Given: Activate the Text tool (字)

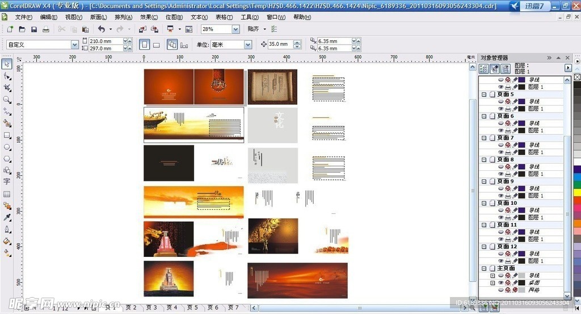Looking at the screenshot, I should [x=7, y=182].
